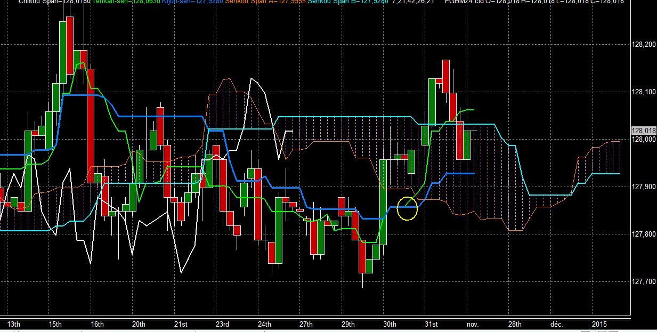Image resolution: width=657 pixels, height=332 pixels.
Task: Click the 127,900 price axis label
Action: point(643,187)
